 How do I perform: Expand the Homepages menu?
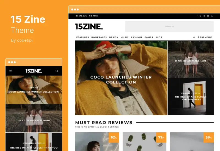pyautogui.click(x=99, y=37)
